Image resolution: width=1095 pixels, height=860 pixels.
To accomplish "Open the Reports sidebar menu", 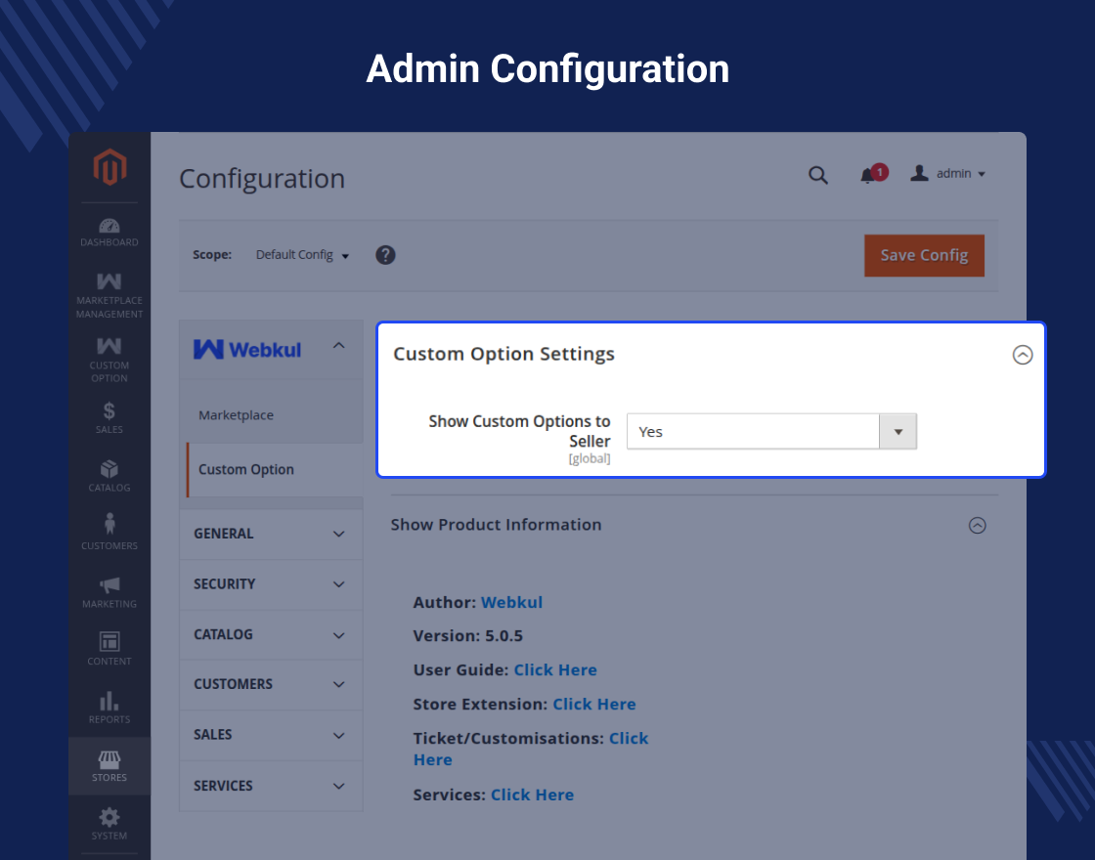I will click(109, 708).
